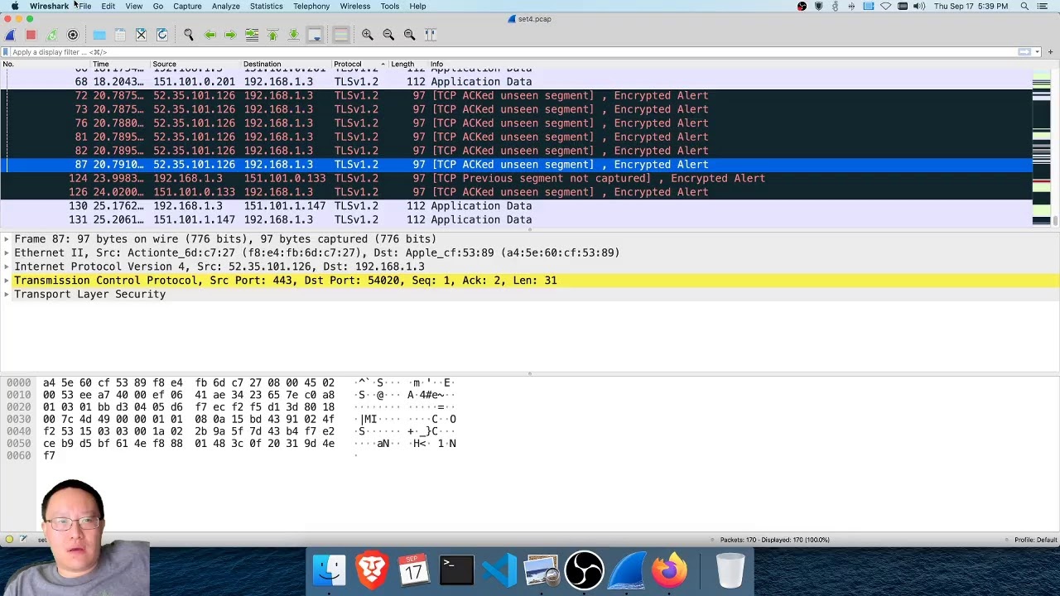Close this capture file with the X icon
The height and width of the screenshot is (596, 1060).
[x=141, y=35]
